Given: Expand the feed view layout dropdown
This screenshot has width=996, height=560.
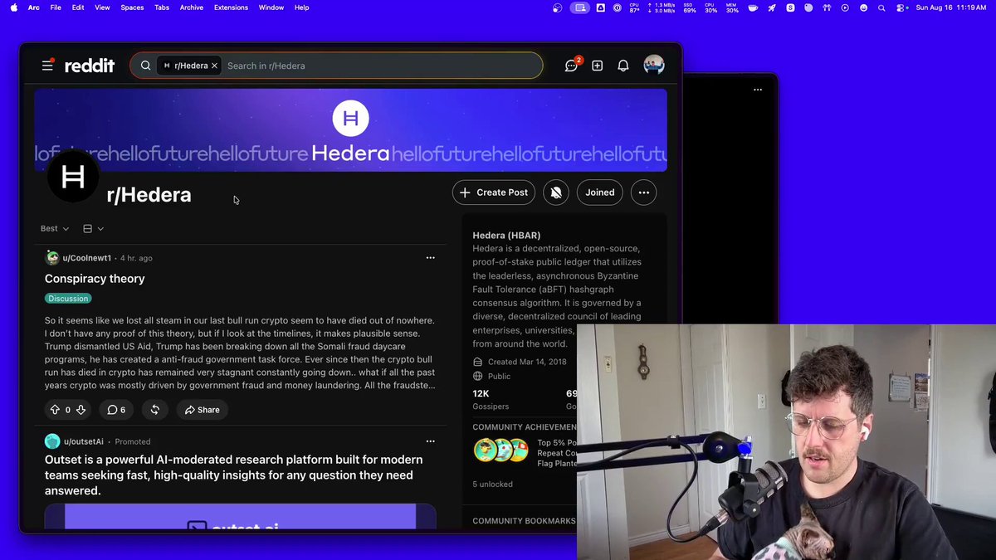Looking at the screenshot, I should coord(93,228).
